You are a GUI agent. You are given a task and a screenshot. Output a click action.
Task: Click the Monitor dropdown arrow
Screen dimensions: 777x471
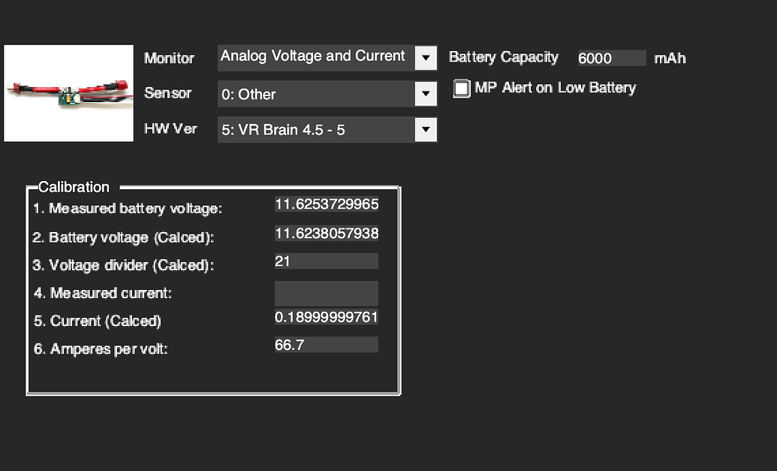[426, 57]
